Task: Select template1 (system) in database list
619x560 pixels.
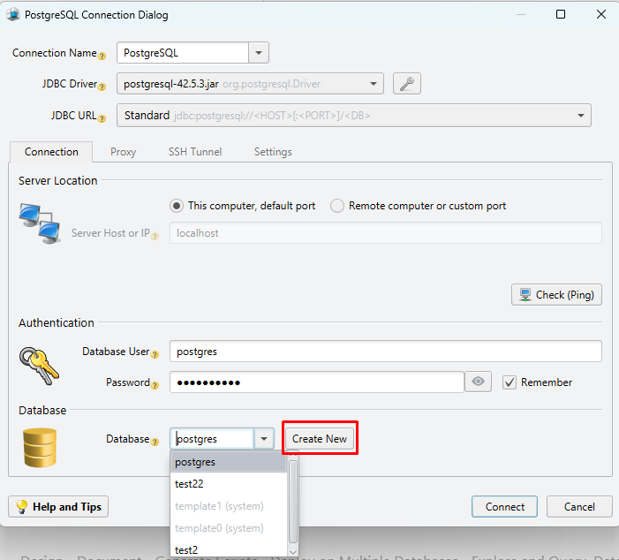Action: click(x=228, y=506)
